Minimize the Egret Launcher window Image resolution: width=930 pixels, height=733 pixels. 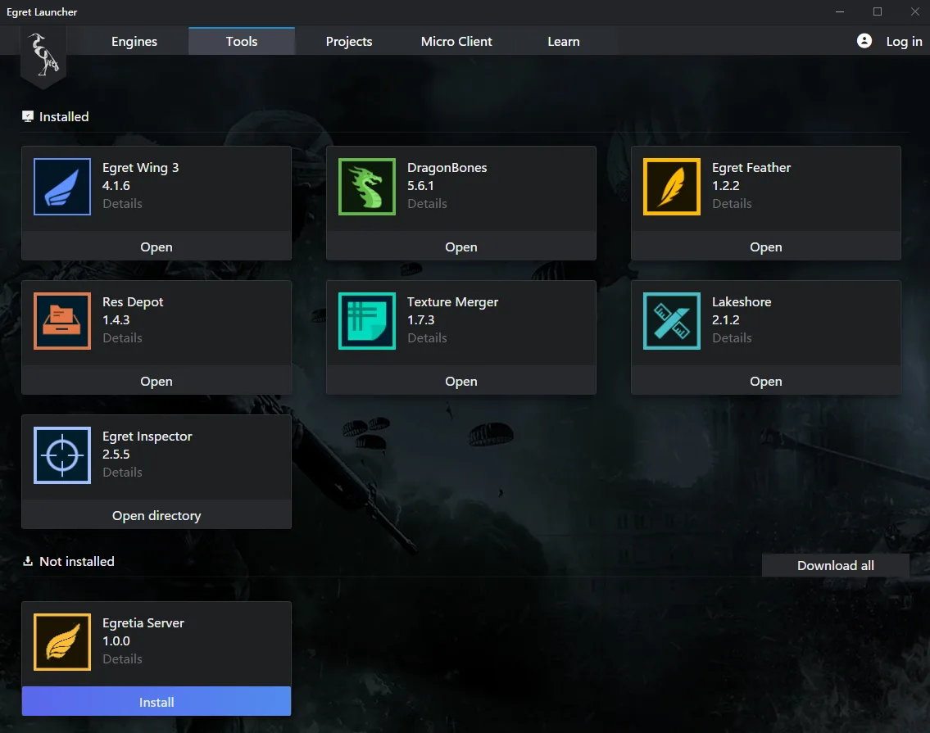pyautogui.click(x=840, y=11)
